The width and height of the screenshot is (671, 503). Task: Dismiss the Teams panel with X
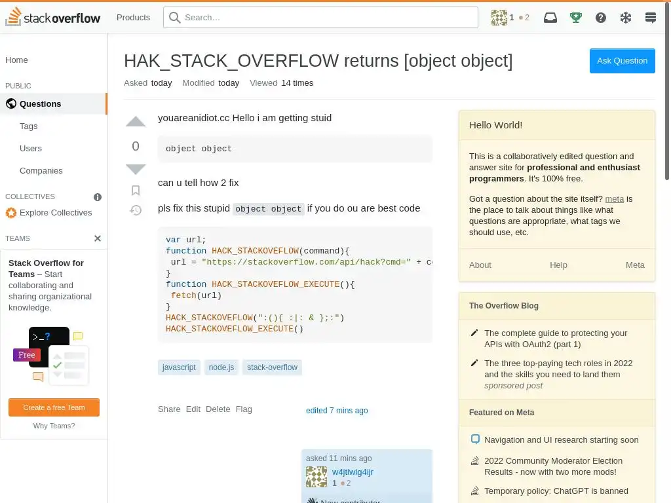(98, 238)
